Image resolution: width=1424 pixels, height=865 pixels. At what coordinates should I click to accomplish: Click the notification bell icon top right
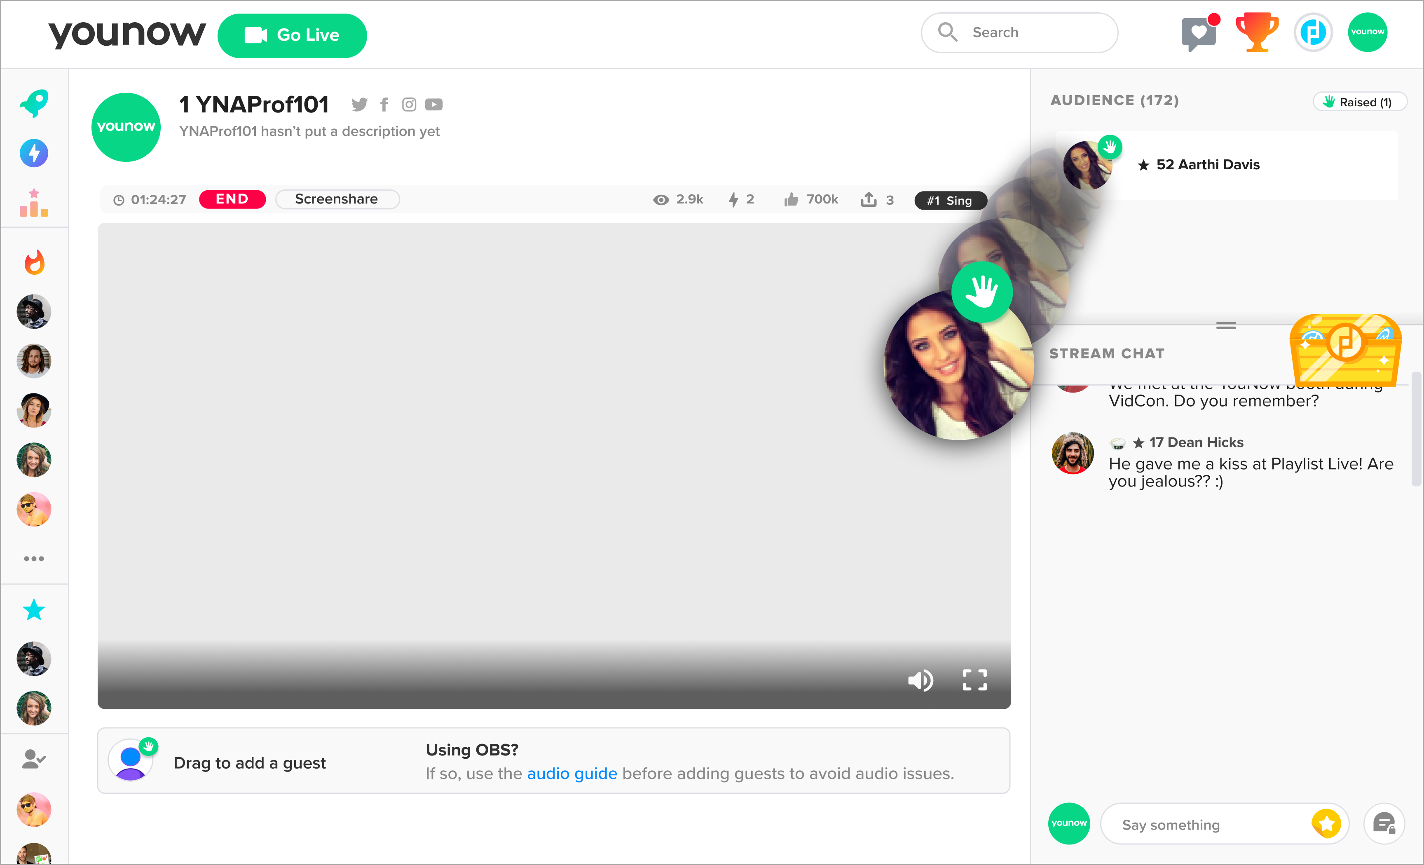coord(1195,33)
